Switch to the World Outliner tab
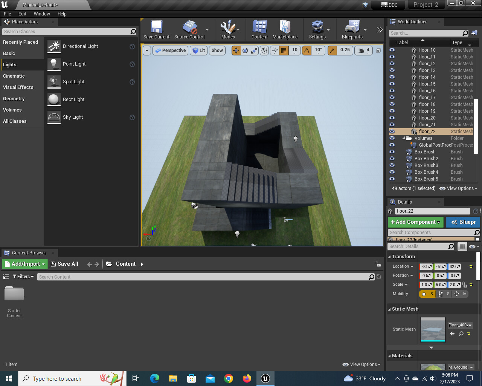Screen dimensions: 482x386 (413, 21)
